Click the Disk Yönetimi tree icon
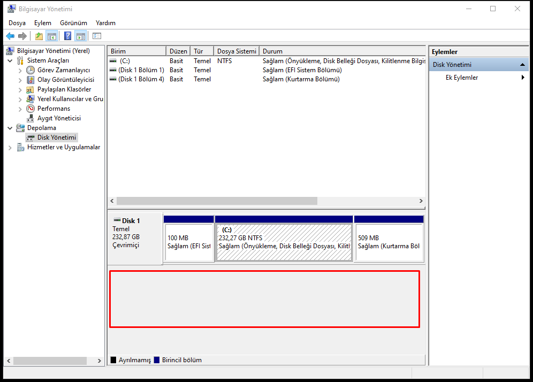Viewport: 533px width, 382px height. tap(31, 137)
